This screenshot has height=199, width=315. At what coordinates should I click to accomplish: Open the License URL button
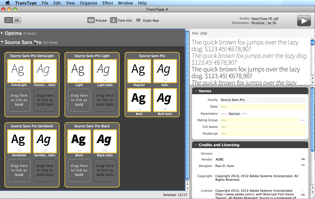[x=303, y=195]
